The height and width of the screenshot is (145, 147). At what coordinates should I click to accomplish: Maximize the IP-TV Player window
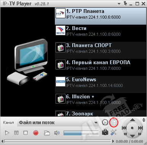137,4
